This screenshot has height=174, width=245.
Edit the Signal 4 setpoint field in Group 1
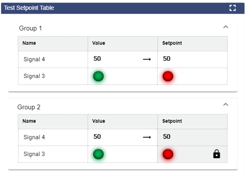pos(193,59)
